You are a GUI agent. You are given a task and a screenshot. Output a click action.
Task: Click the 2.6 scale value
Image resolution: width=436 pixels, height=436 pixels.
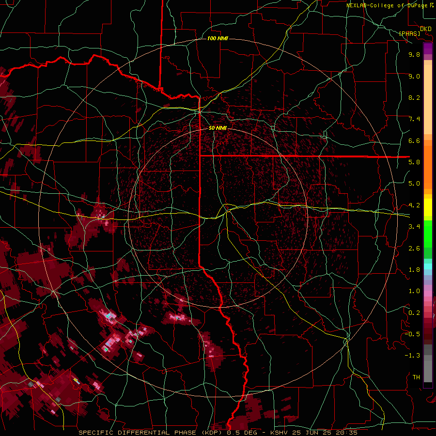pos(414,249)
